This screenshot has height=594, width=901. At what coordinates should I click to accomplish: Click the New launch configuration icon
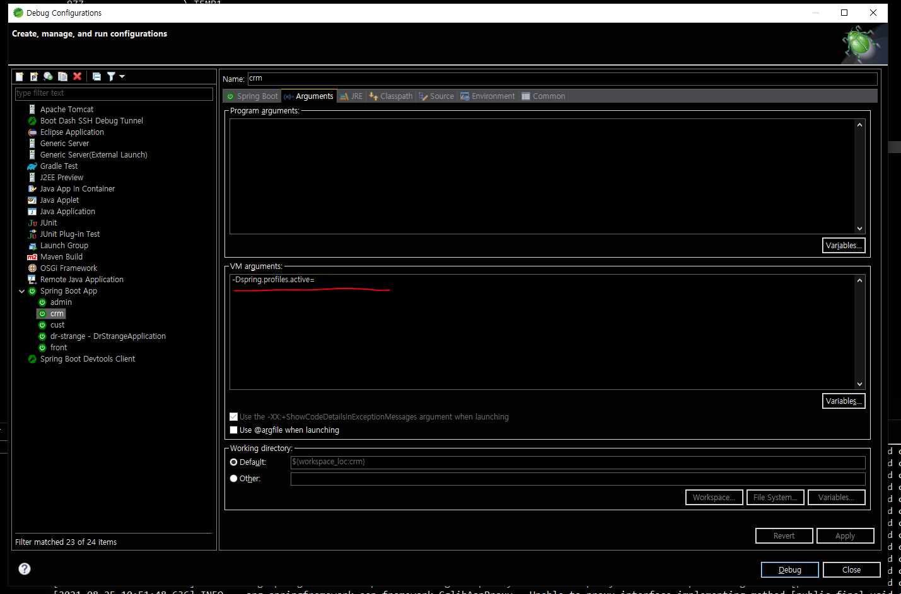[x=20, y=76]
